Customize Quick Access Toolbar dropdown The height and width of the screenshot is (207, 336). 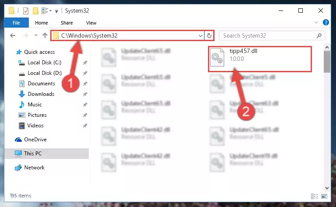56,11
